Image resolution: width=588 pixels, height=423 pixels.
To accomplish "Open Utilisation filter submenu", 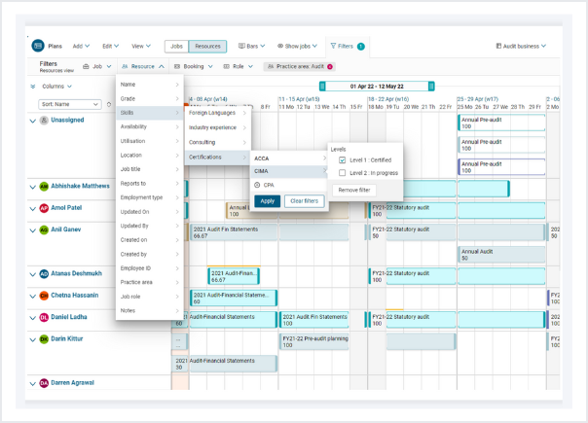I will (x=150, y=141).
